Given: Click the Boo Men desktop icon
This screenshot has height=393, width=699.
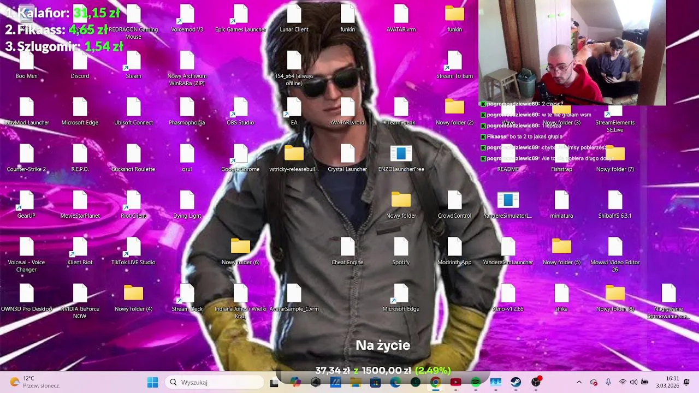Looking at the screenshot, I should click(26, 65).
